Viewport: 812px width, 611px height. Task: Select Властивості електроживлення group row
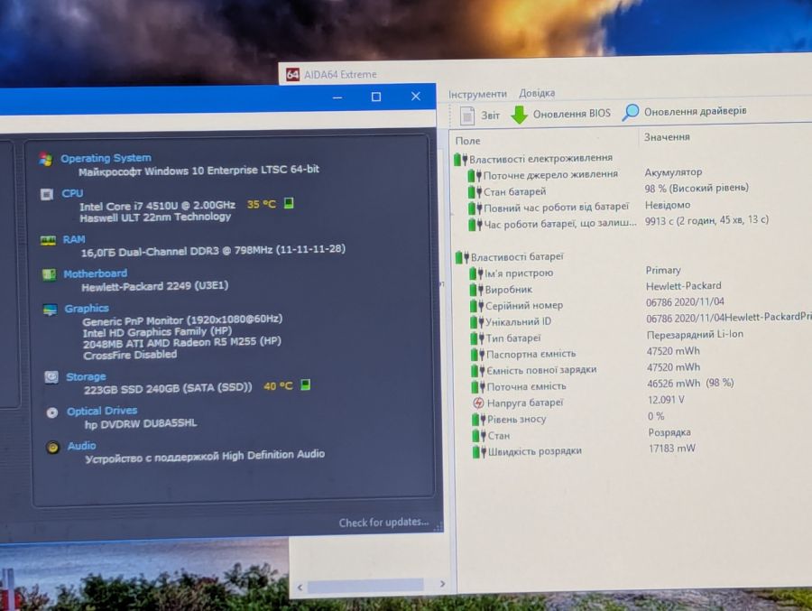click(533, 158)
